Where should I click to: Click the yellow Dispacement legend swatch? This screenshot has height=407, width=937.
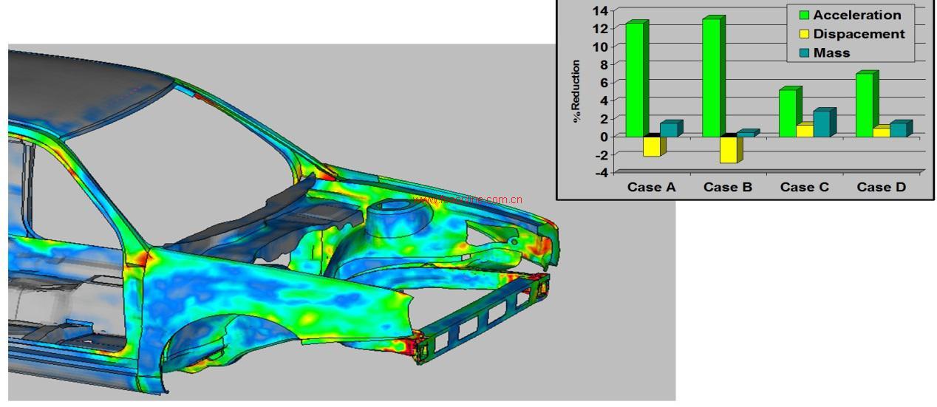coord(803,34)
